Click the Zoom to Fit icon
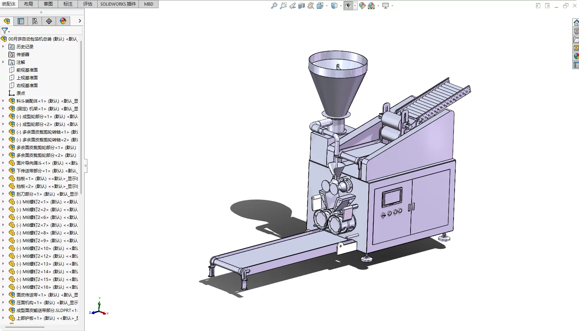 pos(274,6)
